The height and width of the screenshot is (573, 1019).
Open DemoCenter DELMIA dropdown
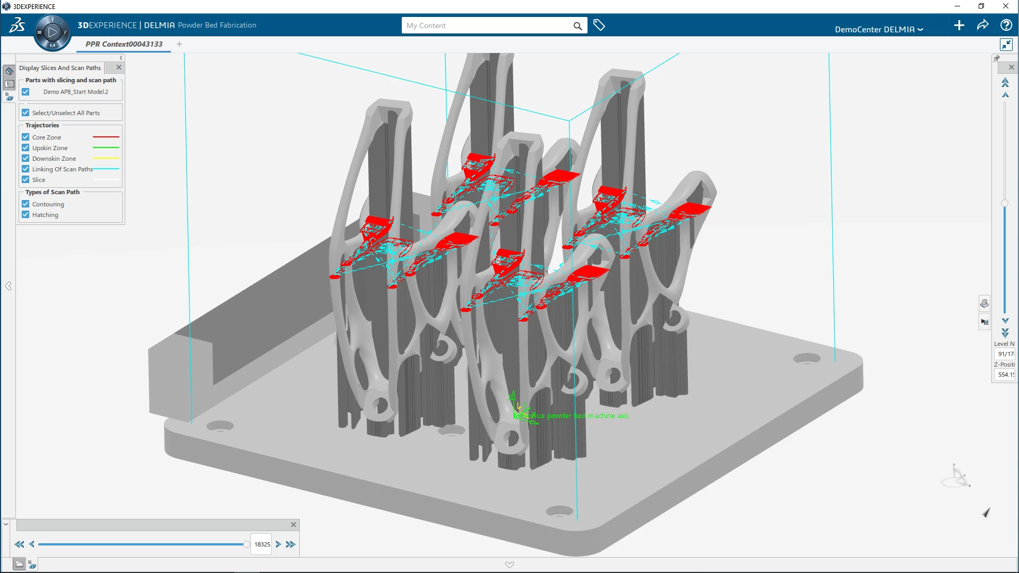pyautogui.click(x=878, y=29)
